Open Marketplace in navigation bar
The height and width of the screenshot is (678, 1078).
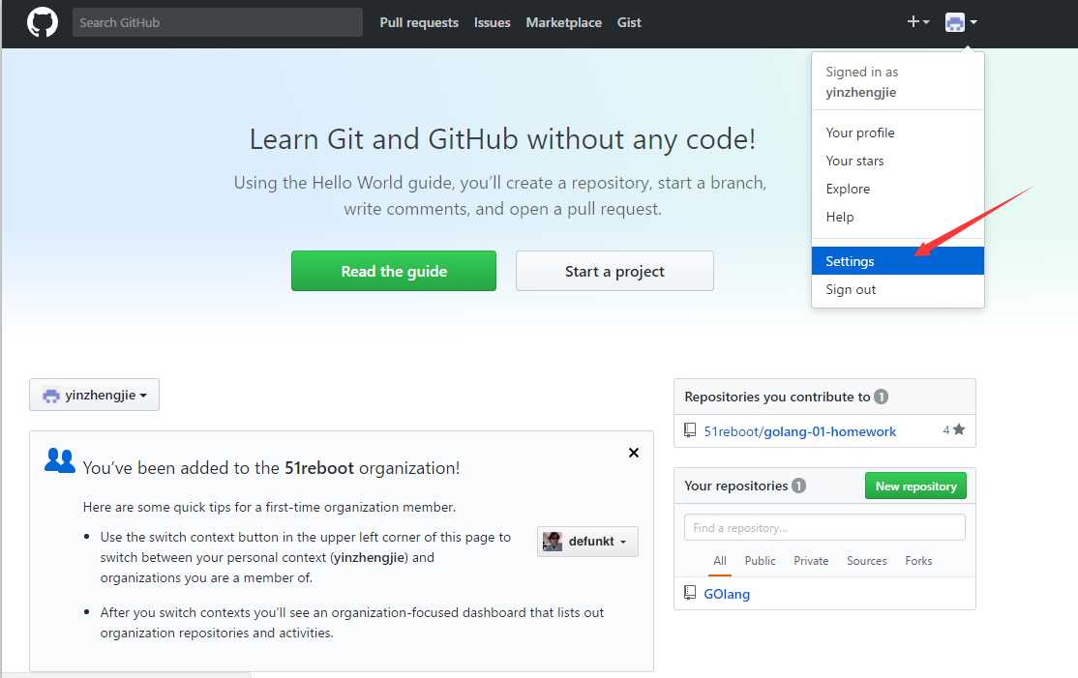(564, 22)
